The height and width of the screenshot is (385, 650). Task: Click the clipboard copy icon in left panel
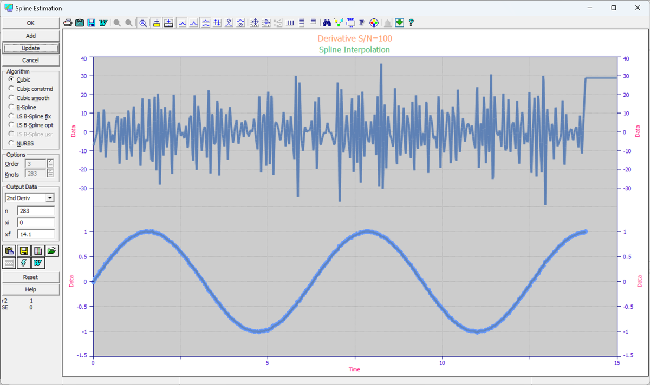[9, 250]
